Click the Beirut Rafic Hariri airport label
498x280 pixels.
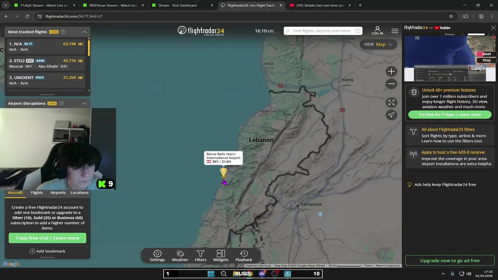point(223,158)
